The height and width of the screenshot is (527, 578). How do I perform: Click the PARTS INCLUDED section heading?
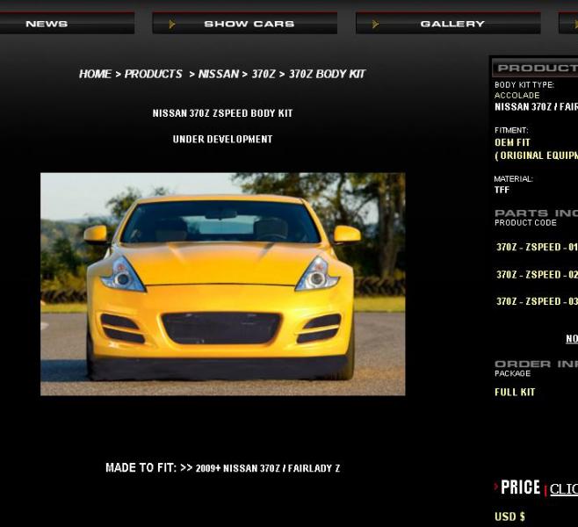coord(537,213)
